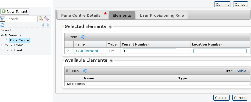
Task: Enable the Available Elements filter
Action: pyautogui.click(x=240, y=71)
